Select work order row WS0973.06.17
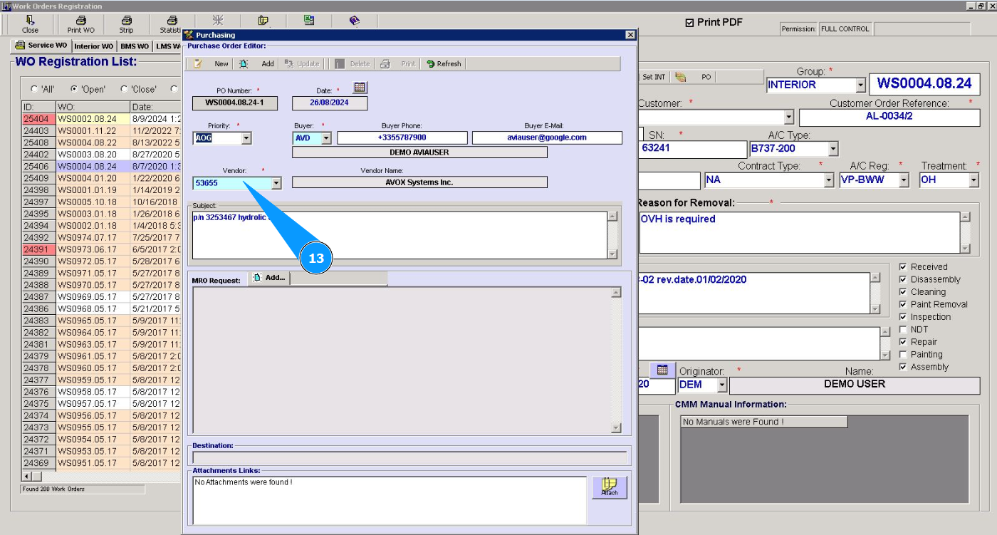 tap(100, 249)
